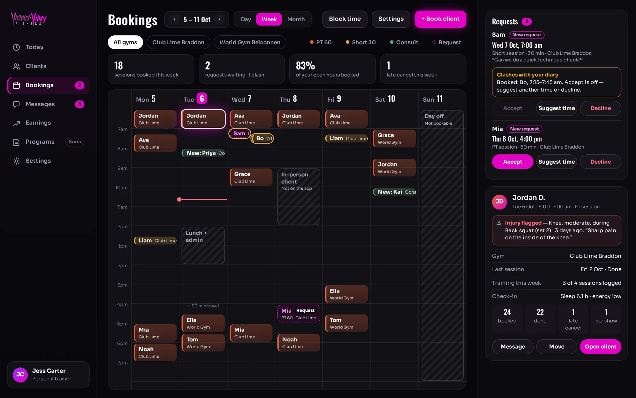636x398 pixels.
Task: Open Earnings in the sidebar
Action: coord(48,123)
